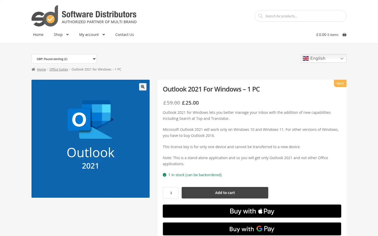This screenshot has width=378, height=236.
Task: Open the shopping basket icon
Action: point(344,35)
